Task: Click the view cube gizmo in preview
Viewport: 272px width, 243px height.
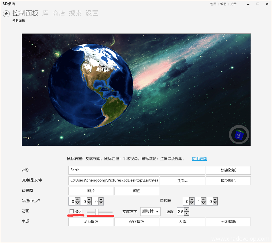Action: click(x=239, y=134)
